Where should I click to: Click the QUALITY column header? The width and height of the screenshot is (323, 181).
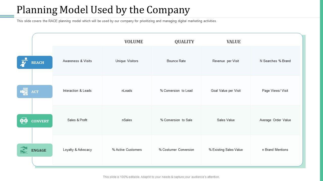[x=184, y=42]
